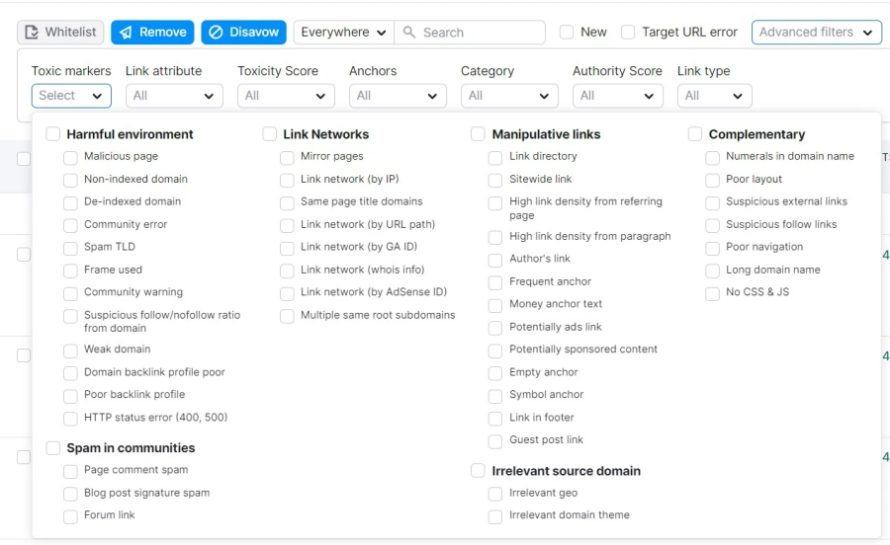
Task: Tick the Money anchor text checkbox
Action: click(x=495, y=305)
